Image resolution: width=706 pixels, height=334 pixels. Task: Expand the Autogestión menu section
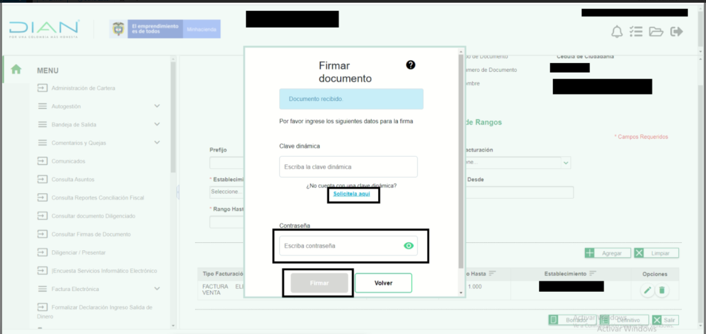(157, 106)
